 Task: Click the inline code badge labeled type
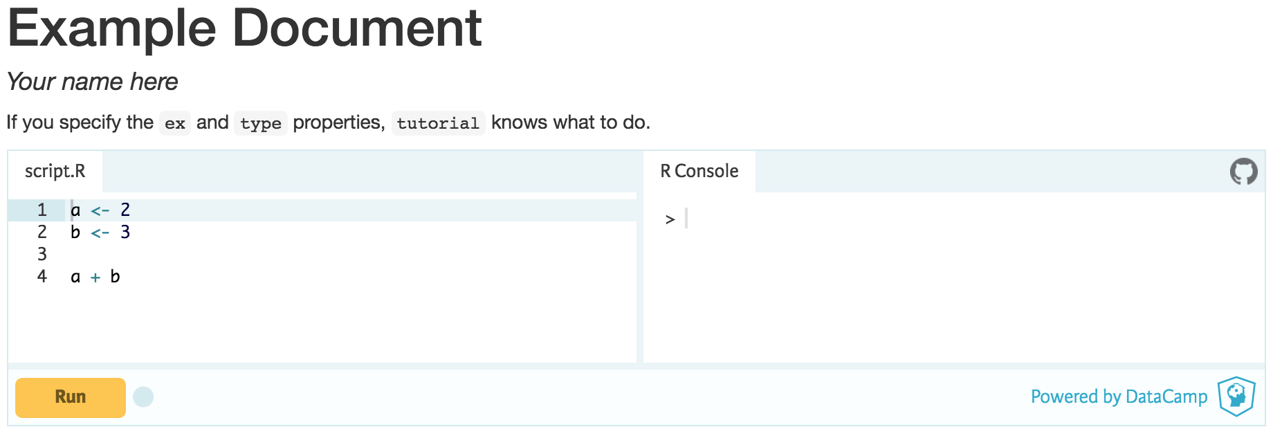(261, 123)
